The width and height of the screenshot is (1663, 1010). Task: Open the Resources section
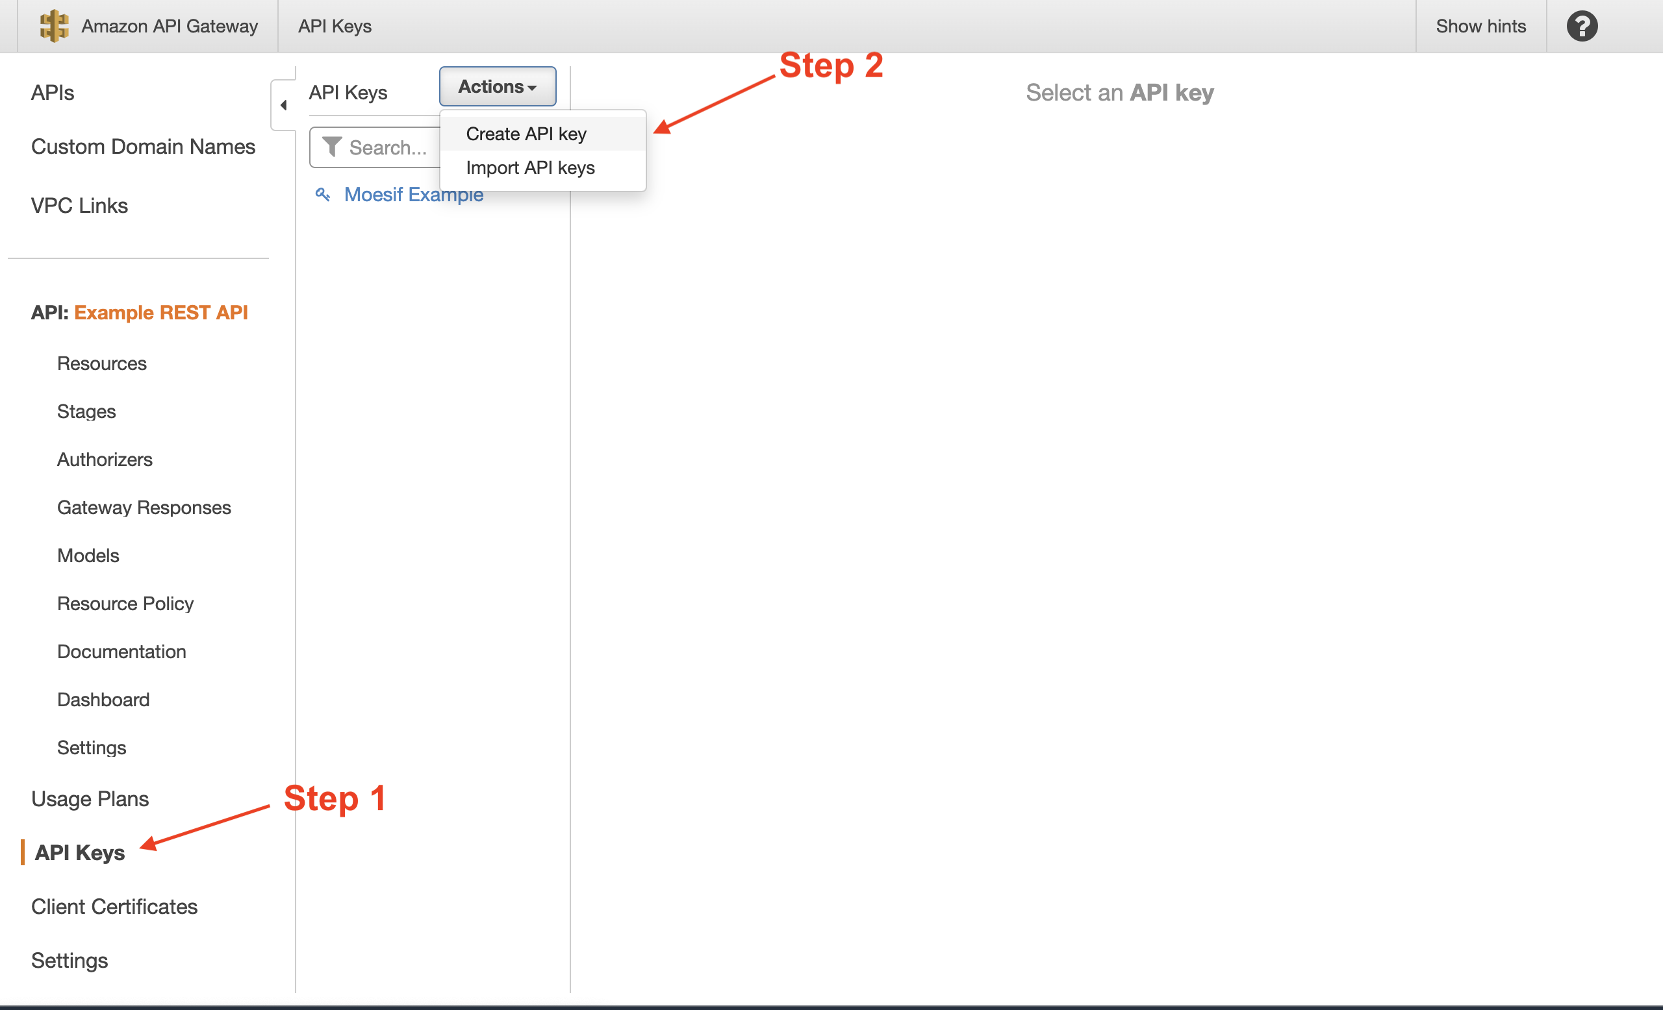pos(101,363)
